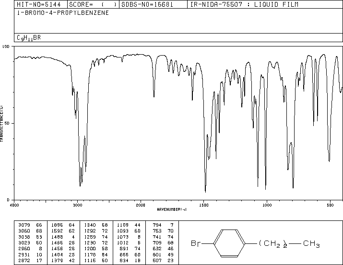Click the 100 label on transmittance axis
343x265 pixels.
(6, 46)
